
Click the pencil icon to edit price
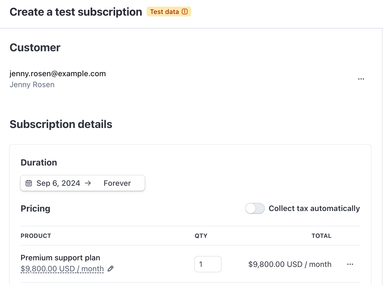111,269
